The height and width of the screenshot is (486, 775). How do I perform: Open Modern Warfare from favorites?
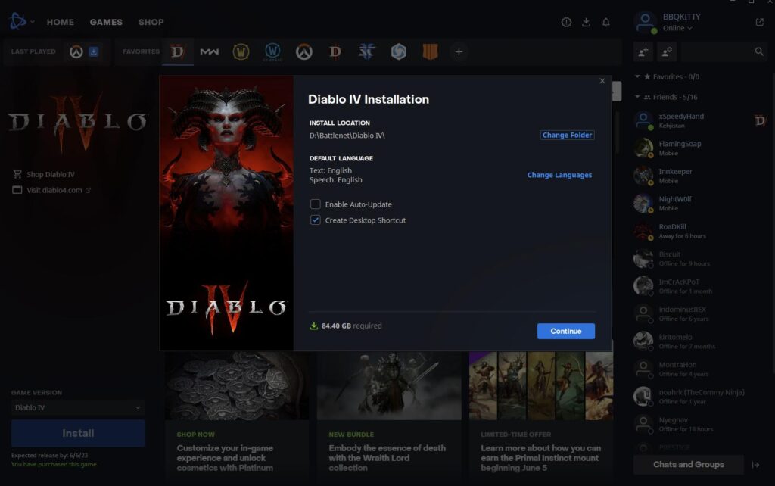(209, 51)
